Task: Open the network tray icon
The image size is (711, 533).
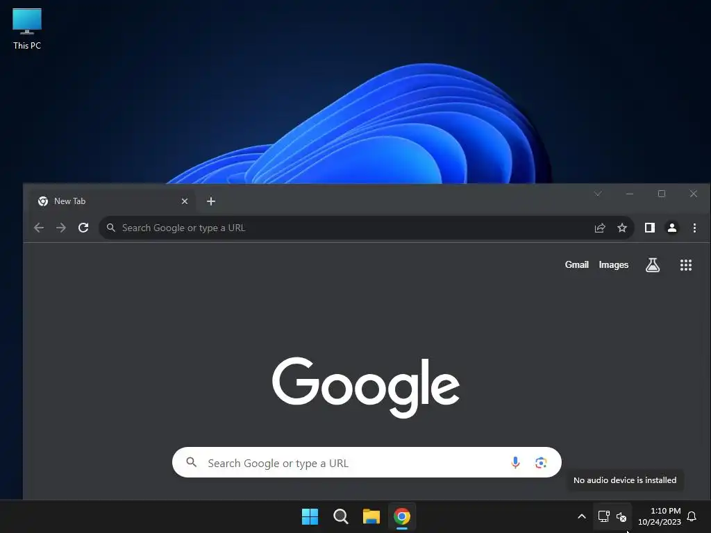Action: (x=603, y=516)
